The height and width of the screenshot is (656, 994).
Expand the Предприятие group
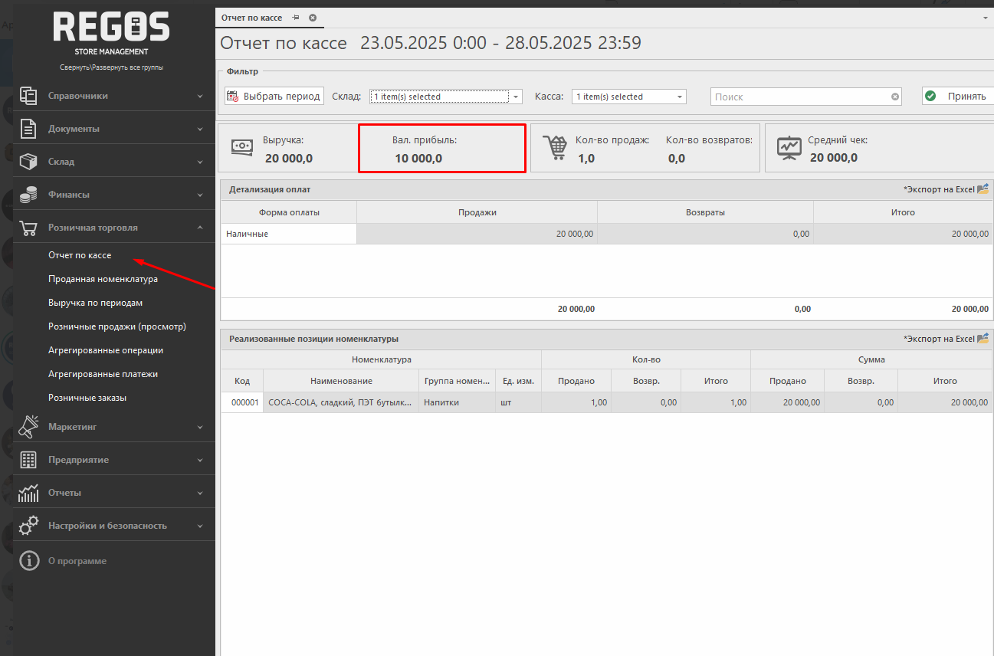coord(200,461)
